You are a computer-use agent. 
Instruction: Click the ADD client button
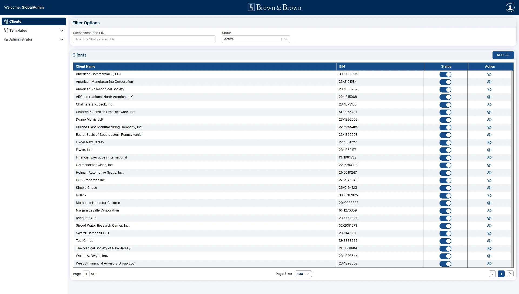coord(503,55)
